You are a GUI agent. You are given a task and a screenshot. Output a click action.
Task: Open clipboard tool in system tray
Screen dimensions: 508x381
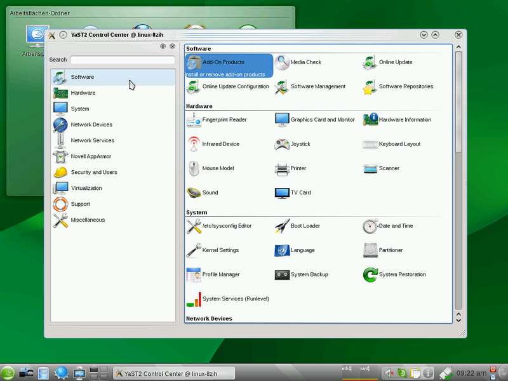click(x=415, y=373)
